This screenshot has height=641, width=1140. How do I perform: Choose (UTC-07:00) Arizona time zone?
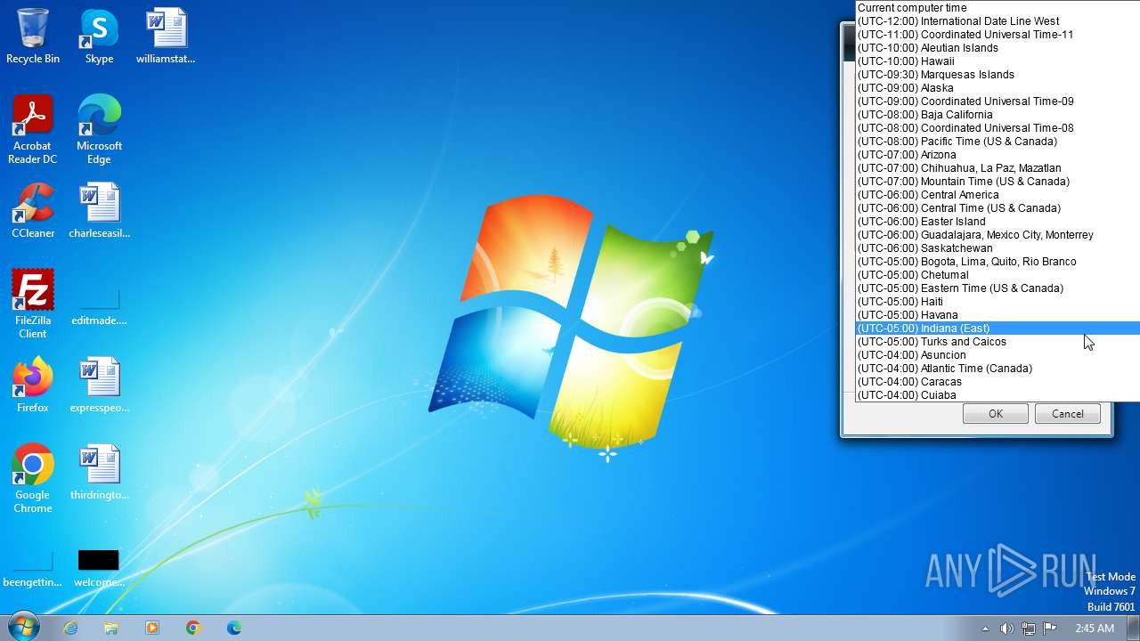click(x=998, y=155)
